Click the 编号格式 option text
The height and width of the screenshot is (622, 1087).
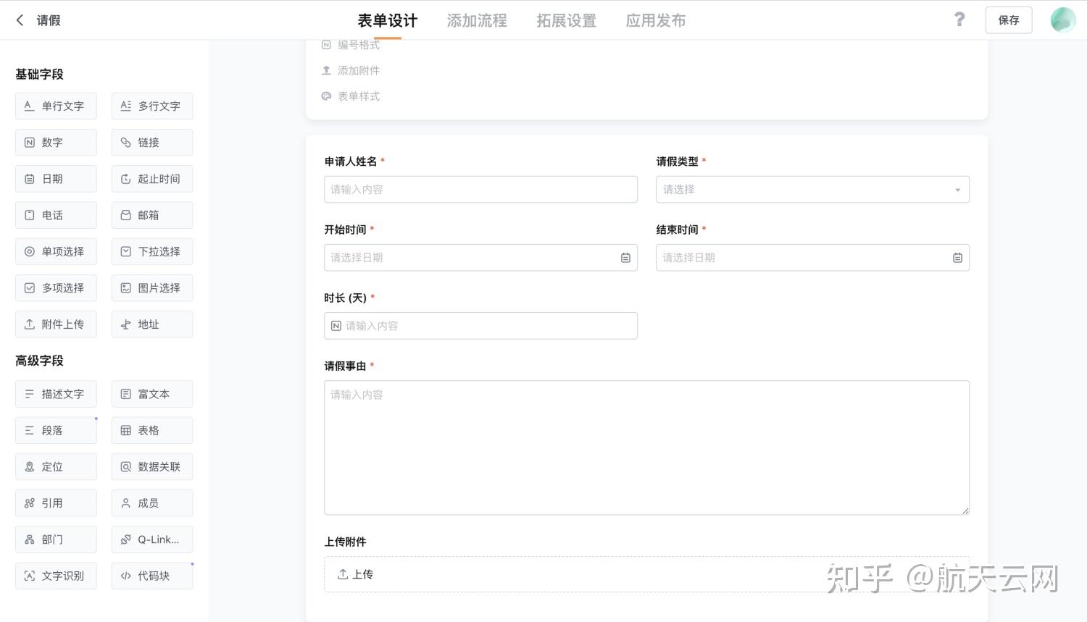click(x=359, y=45)
